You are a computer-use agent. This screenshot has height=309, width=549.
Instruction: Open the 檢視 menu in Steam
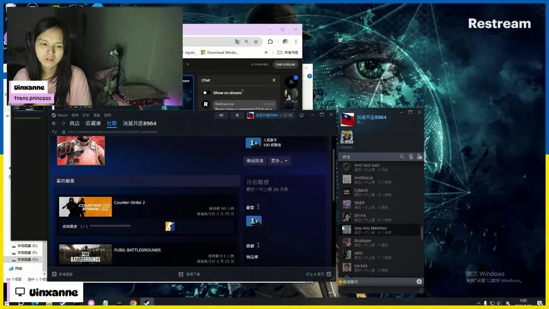75,115
